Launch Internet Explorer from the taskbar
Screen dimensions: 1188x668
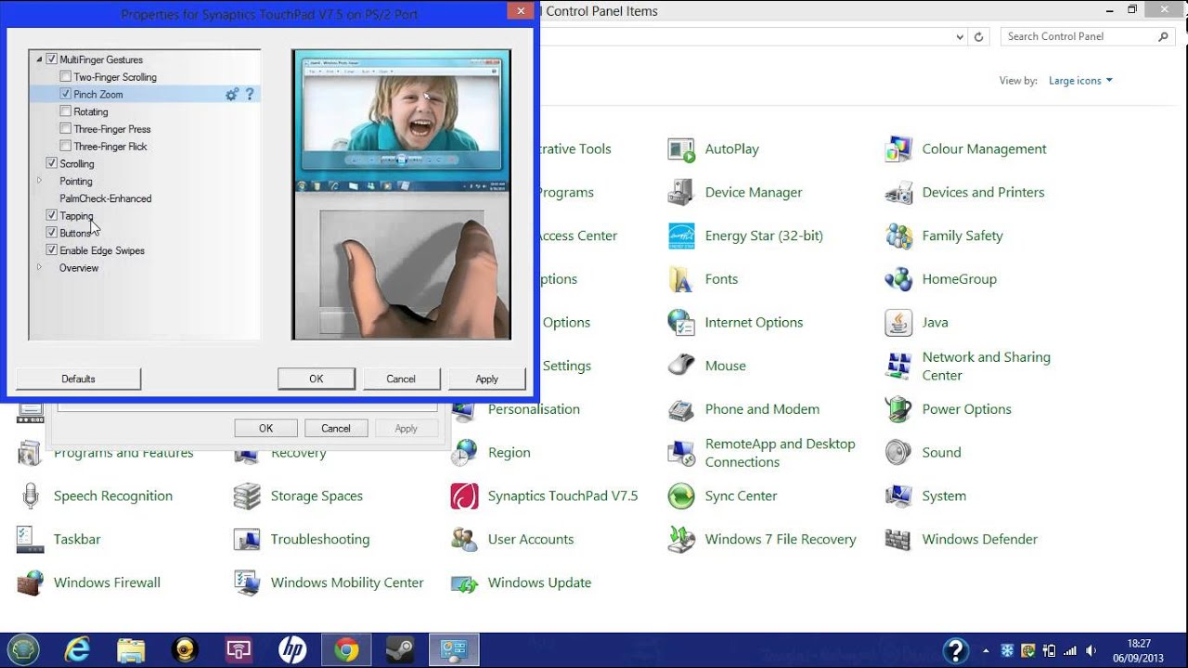[x=77, y=649]
